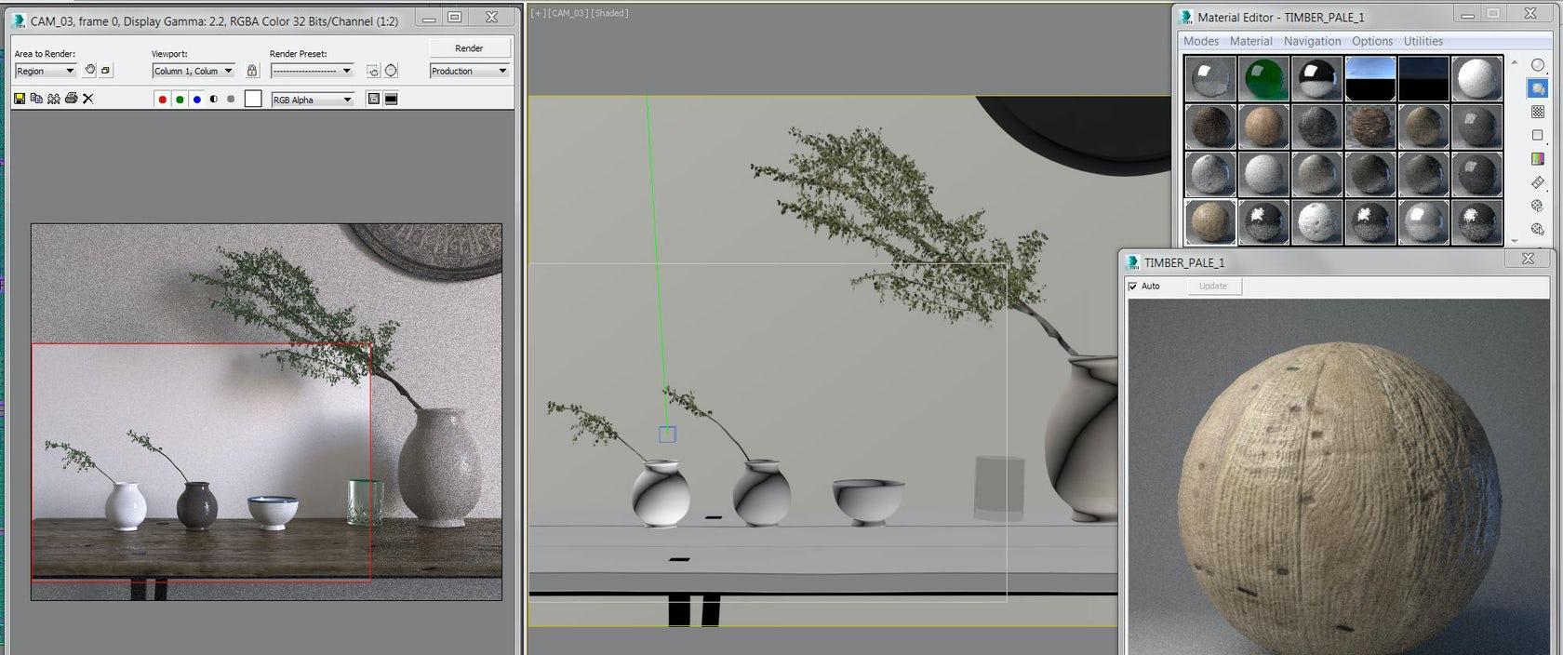Toggle display of alpha channel
This screenshot has width=1563, height=655.
click(214, 100)
